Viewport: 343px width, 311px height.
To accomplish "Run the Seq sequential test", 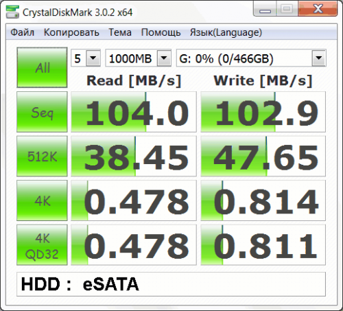I will pyautogui.click(x=42, y=112).
